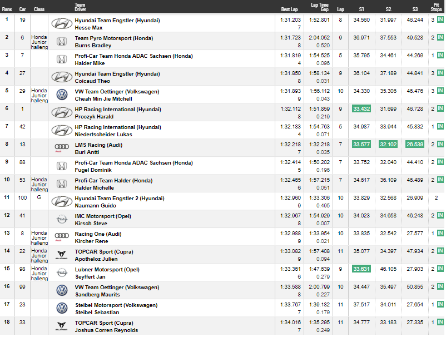446x337 pixels.
Task: Click the green S3 time 26.539
Action: tap(415, 145)
